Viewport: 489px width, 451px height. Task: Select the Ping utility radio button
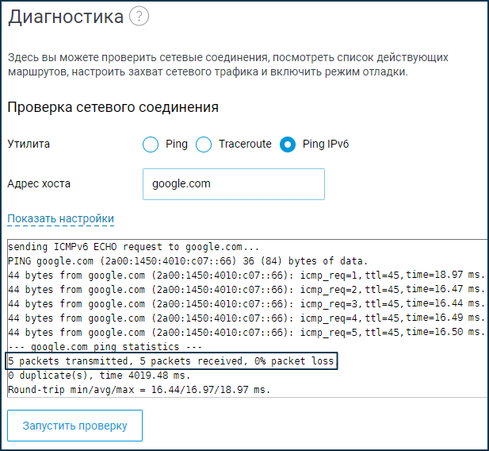click(151, 145)
